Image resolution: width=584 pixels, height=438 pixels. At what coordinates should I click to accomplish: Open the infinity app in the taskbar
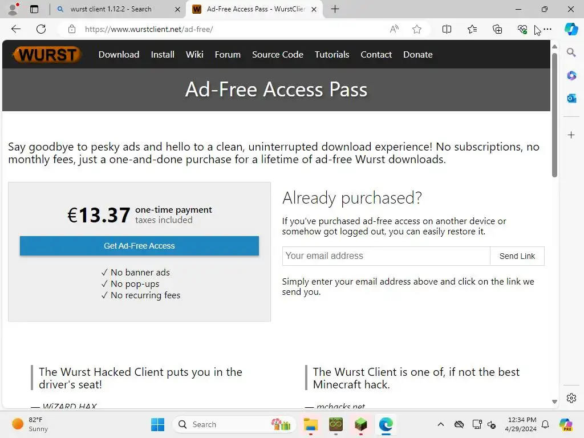coord(335,424)
